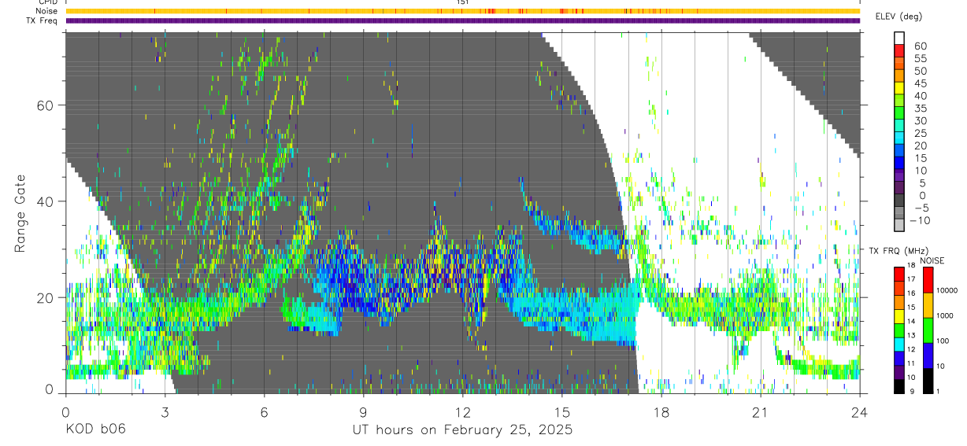The height and width of the screenshot is (446, 967).
Task: Pick the black segment of the TX FRQ color bar
Action: click(x=899, y=385)
